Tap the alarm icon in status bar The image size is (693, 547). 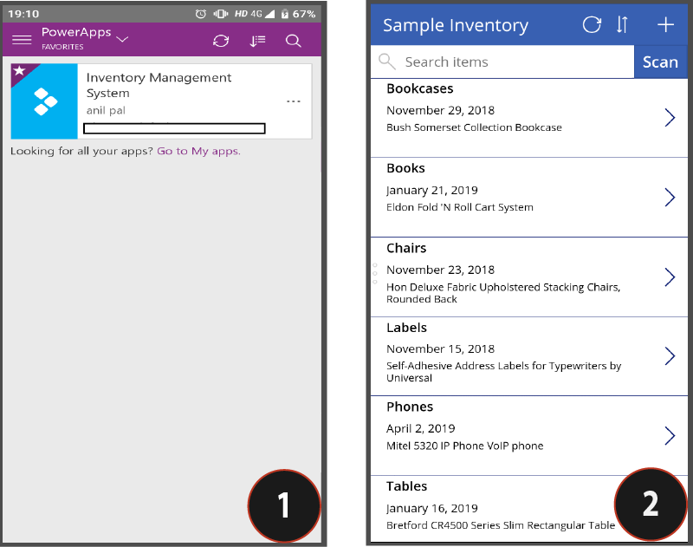point(201,14)
